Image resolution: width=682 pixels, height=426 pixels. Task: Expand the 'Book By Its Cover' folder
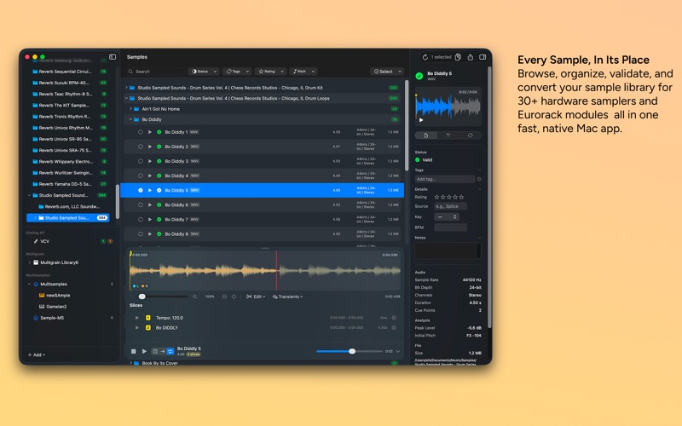[x=130, y=363]
